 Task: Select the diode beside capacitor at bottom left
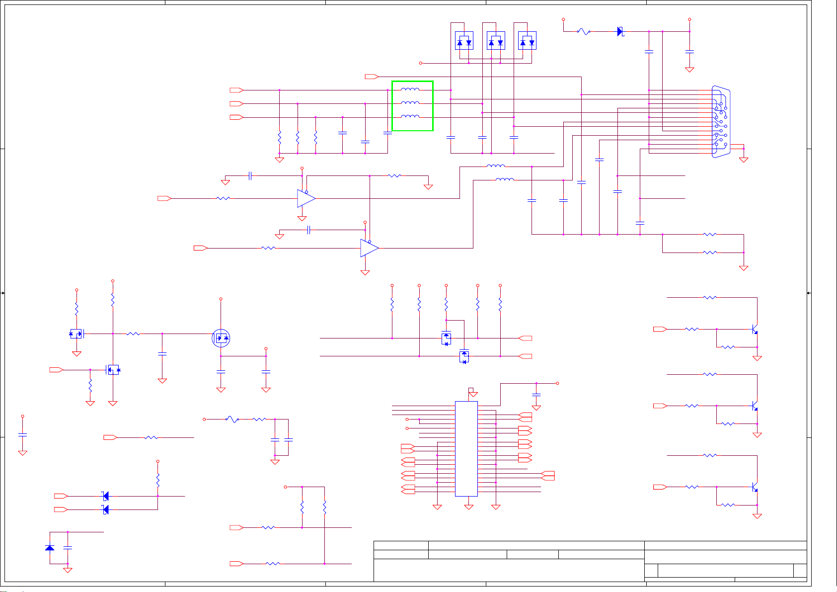[50, 547]
